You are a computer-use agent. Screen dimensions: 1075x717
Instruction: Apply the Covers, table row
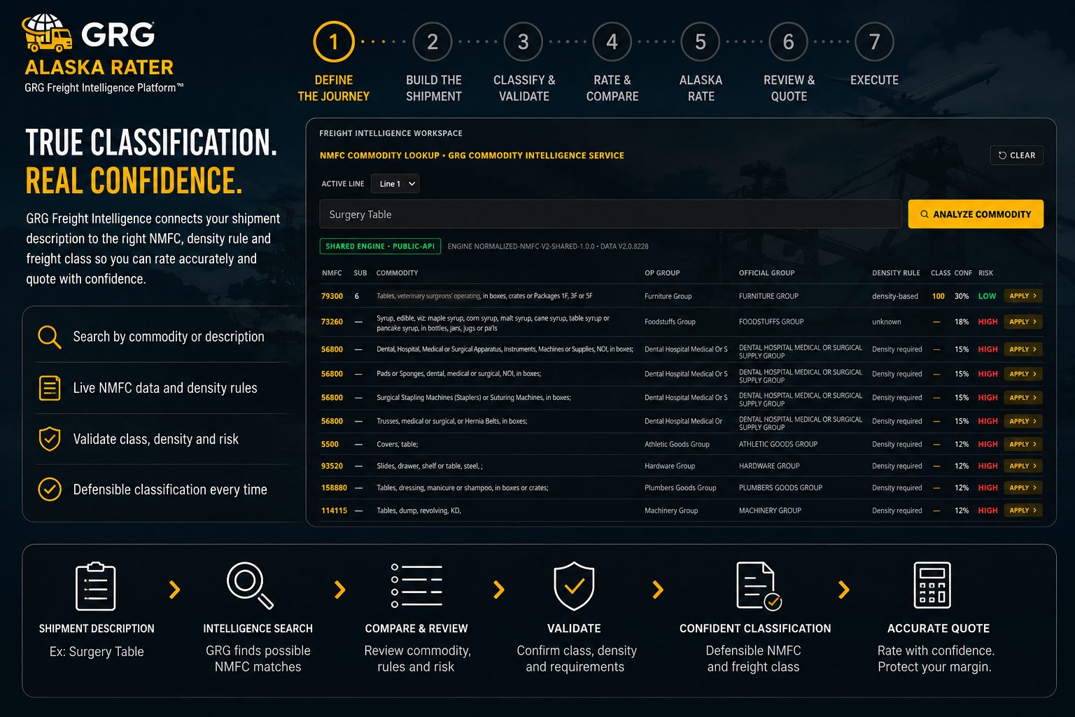coord(1023,445)
